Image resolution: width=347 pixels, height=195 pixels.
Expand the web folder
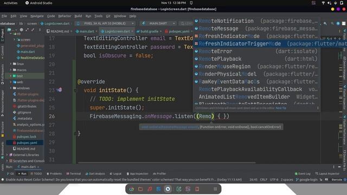[x=10, y=82]
